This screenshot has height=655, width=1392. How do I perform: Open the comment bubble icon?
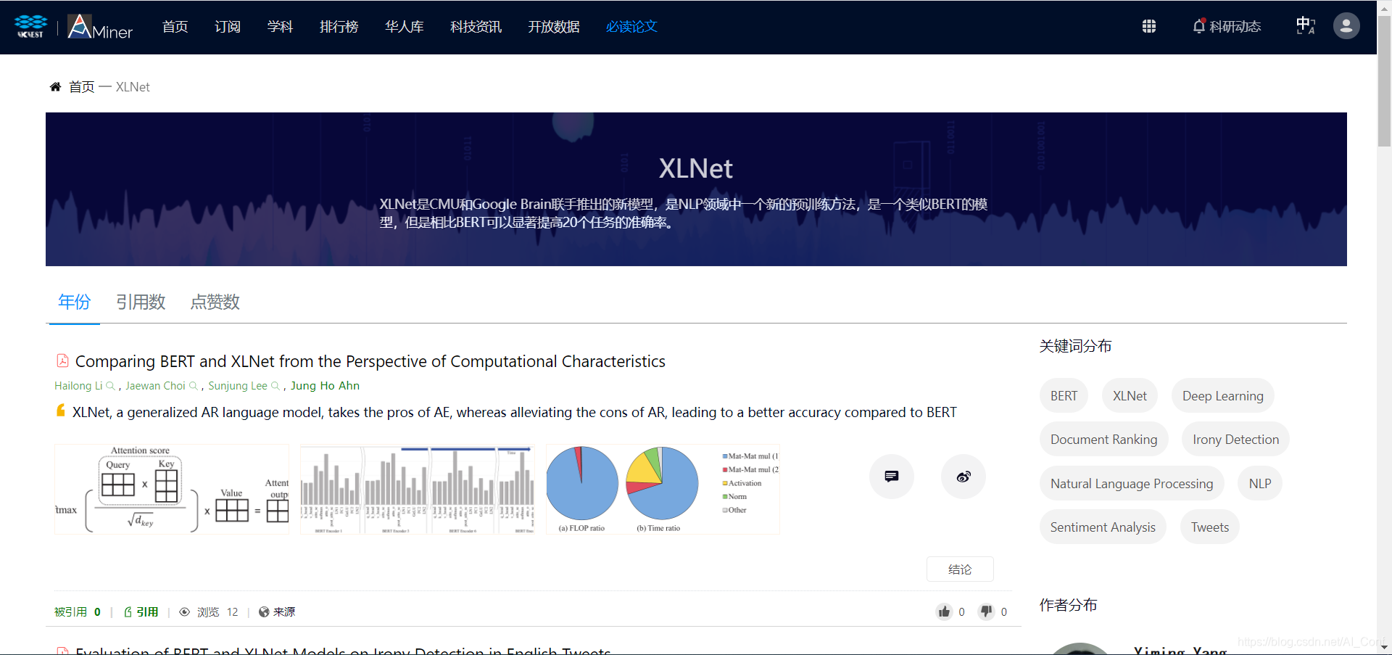892,477
